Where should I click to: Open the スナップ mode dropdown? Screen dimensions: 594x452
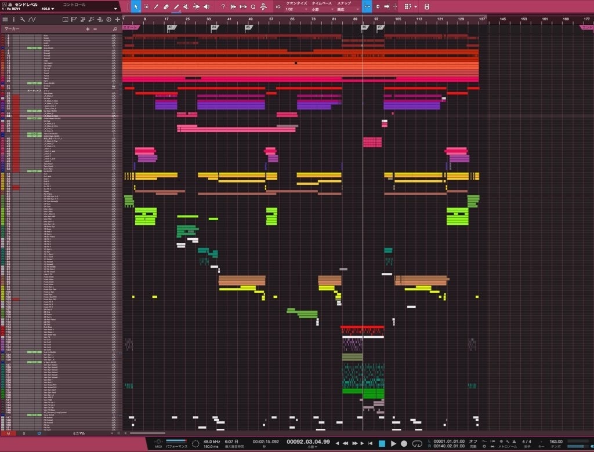point(348,9)
